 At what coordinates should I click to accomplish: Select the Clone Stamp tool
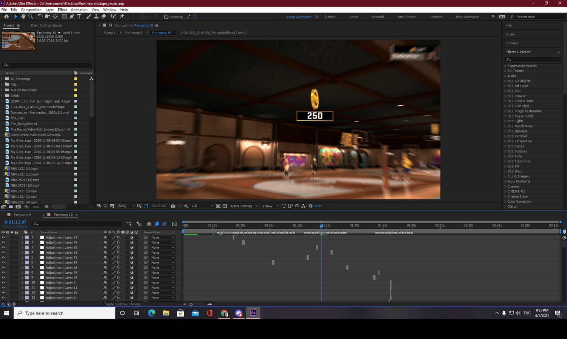96,17
